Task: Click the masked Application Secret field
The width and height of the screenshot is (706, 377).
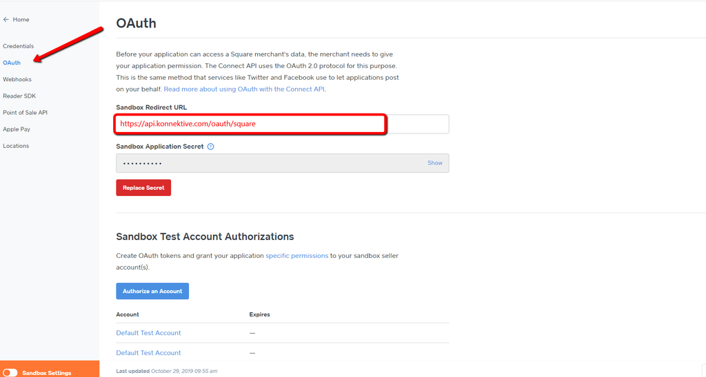Action: (269, 163)
